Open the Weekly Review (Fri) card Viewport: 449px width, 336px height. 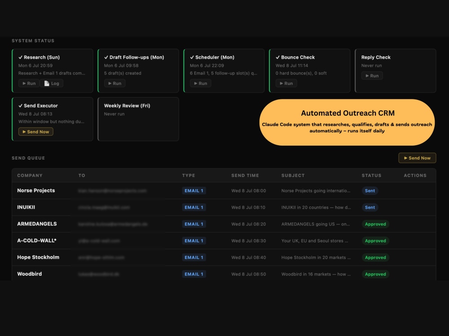[x=138, y=119]
